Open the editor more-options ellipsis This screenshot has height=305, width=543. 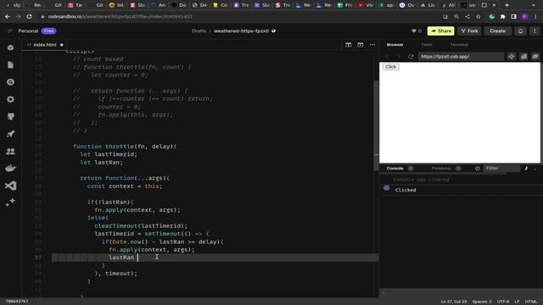click(x=372, y=45)
